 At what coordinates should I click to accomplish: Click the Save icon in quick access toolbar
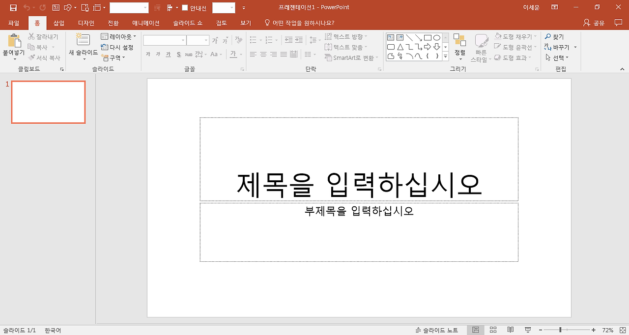[x=13, y=7]
